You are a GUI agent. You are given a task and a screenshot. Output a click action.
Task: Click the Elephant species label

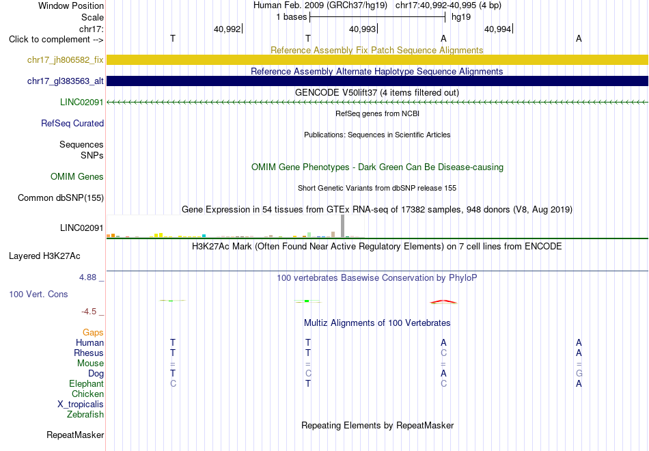click(87, 384)
